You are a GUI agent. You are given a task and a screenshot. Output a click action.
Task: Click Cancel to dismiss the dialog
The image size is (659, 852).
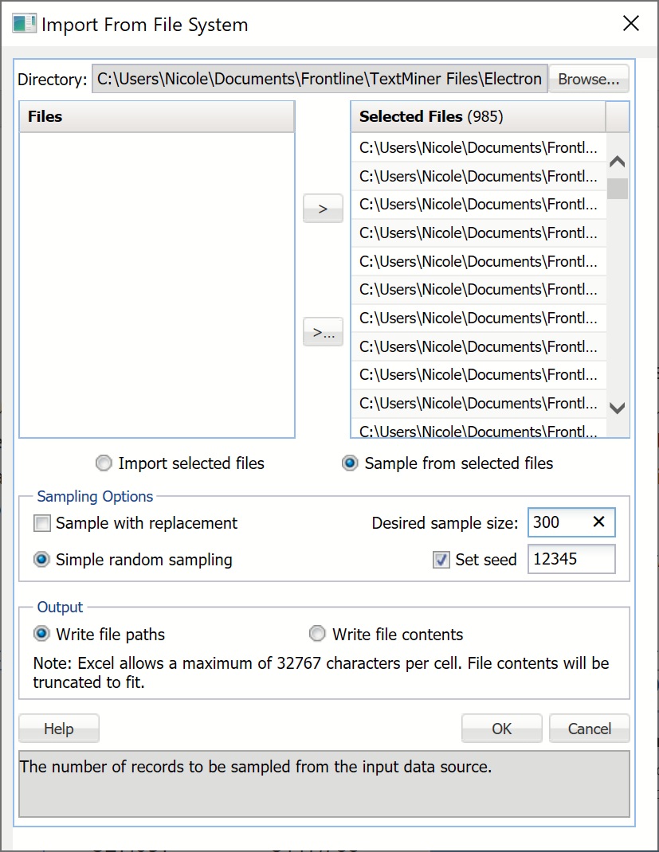tap(589, 728)
